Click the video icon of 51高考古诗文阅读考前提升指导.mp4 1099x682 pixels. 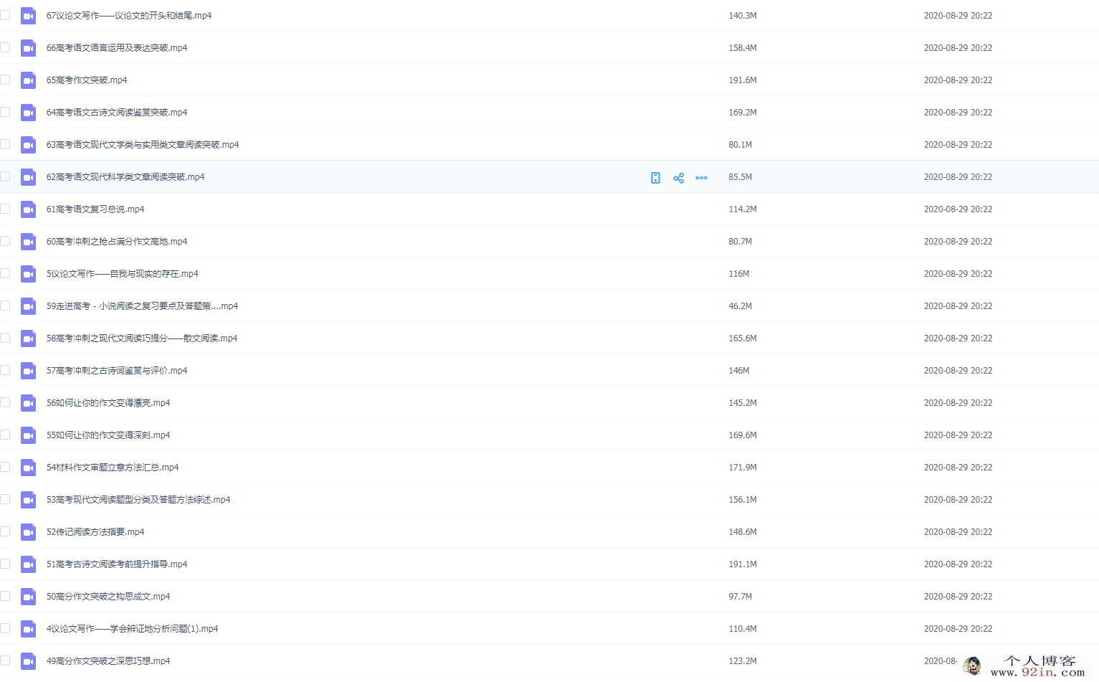pos(28,564)
